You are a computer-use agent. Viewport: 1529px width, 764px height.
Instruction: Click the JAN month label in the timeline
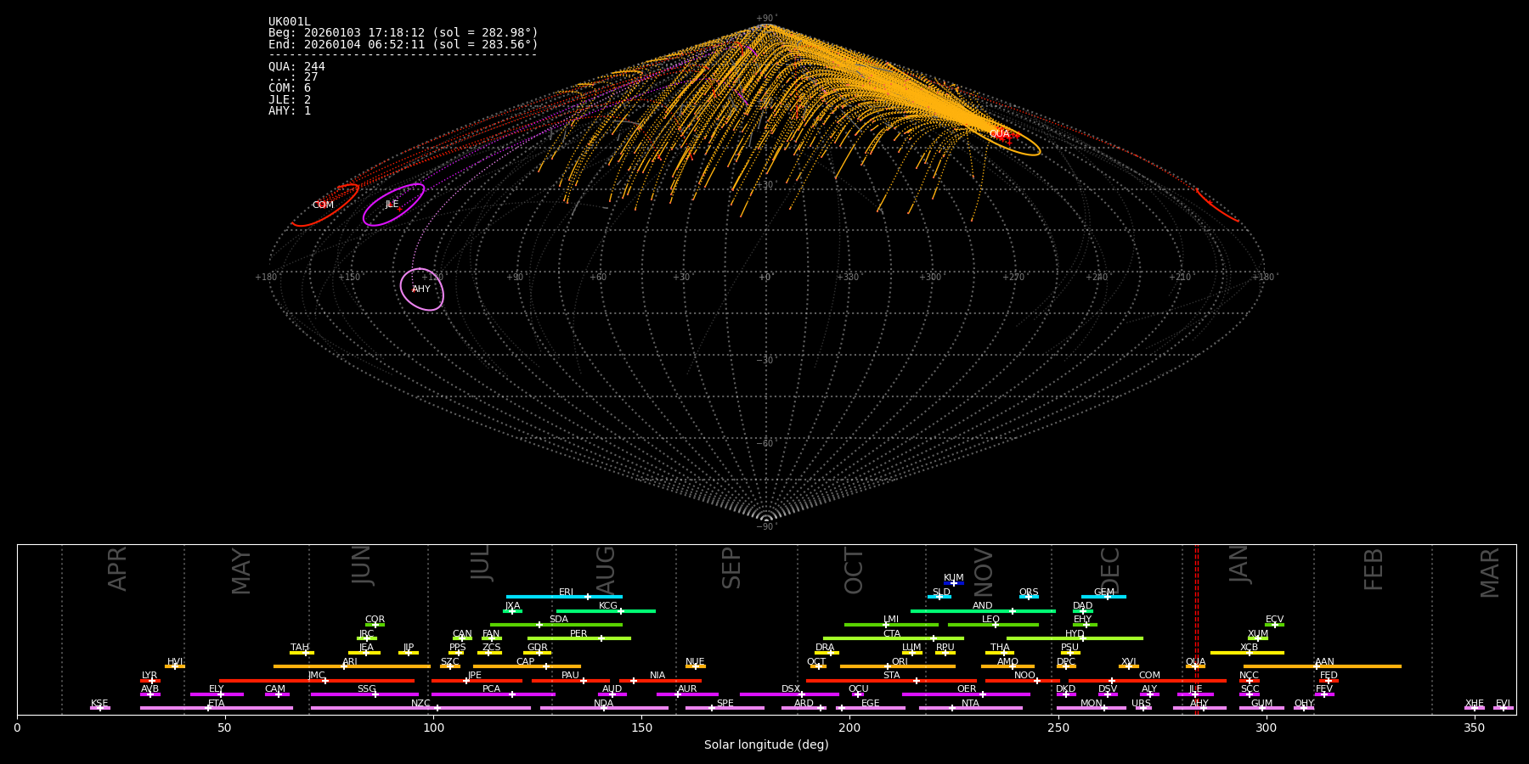point(1239,565)
